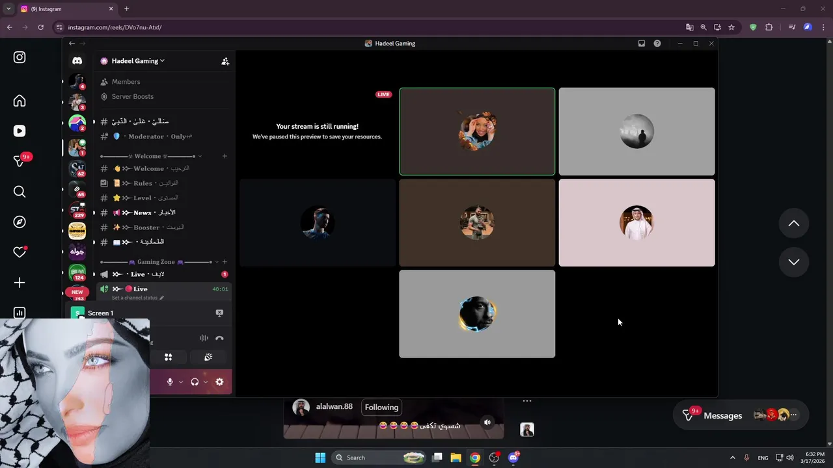Open Chrome zoom magnifier icon
Viewport: 833px width, 468px height.
click(703, 27)
